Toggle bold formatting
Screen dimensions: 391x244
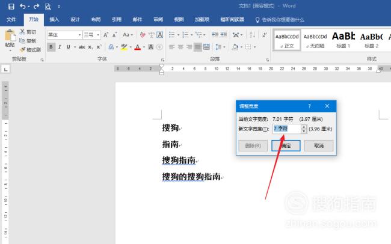pyautogui.click(x=51, y=47)
